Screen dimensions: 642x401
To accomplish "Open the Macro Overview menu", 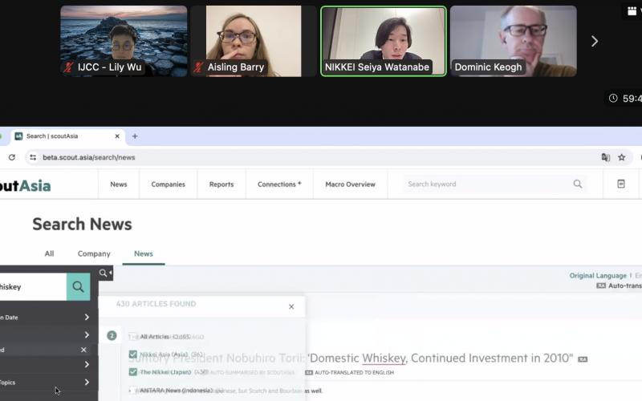I will (x=350, y=184).
